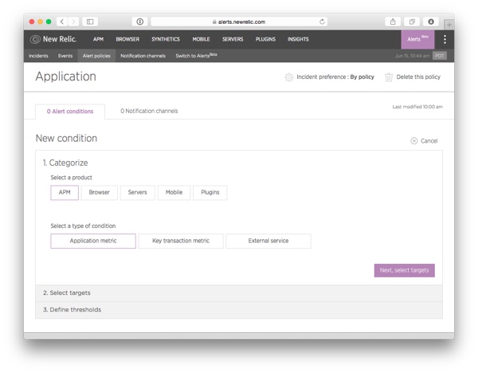This screenshot has width=478, height=373.
Task: Toggle Safari's sidebar button
Action: tap(90, 22)
